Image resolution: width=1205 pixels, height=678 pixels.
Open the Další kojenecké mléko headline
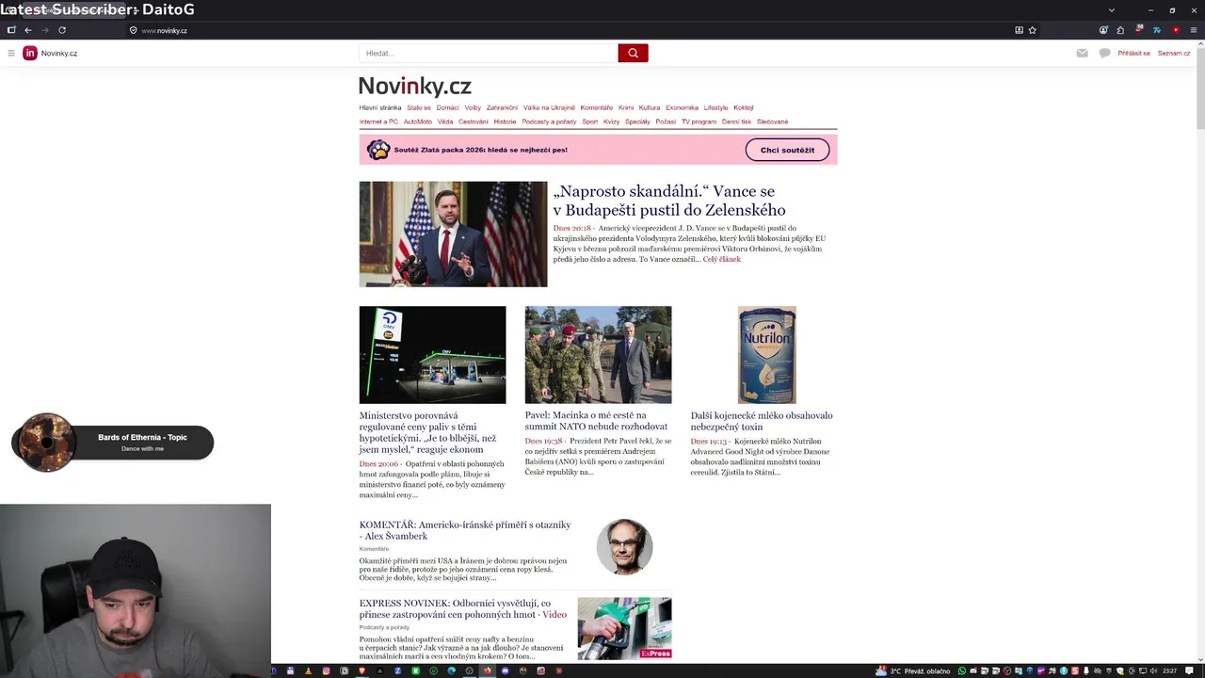point(762,421)
